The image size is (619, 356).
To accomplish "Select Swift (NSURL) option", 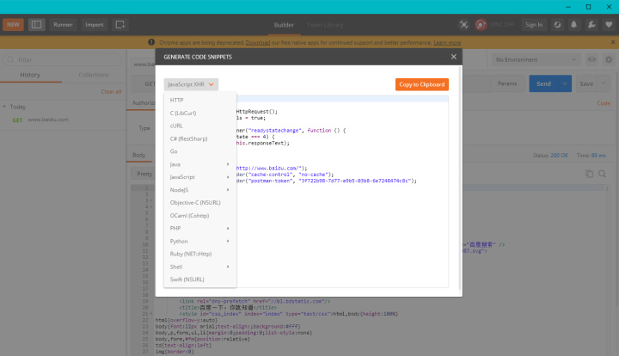I will [x=200, y=279].
